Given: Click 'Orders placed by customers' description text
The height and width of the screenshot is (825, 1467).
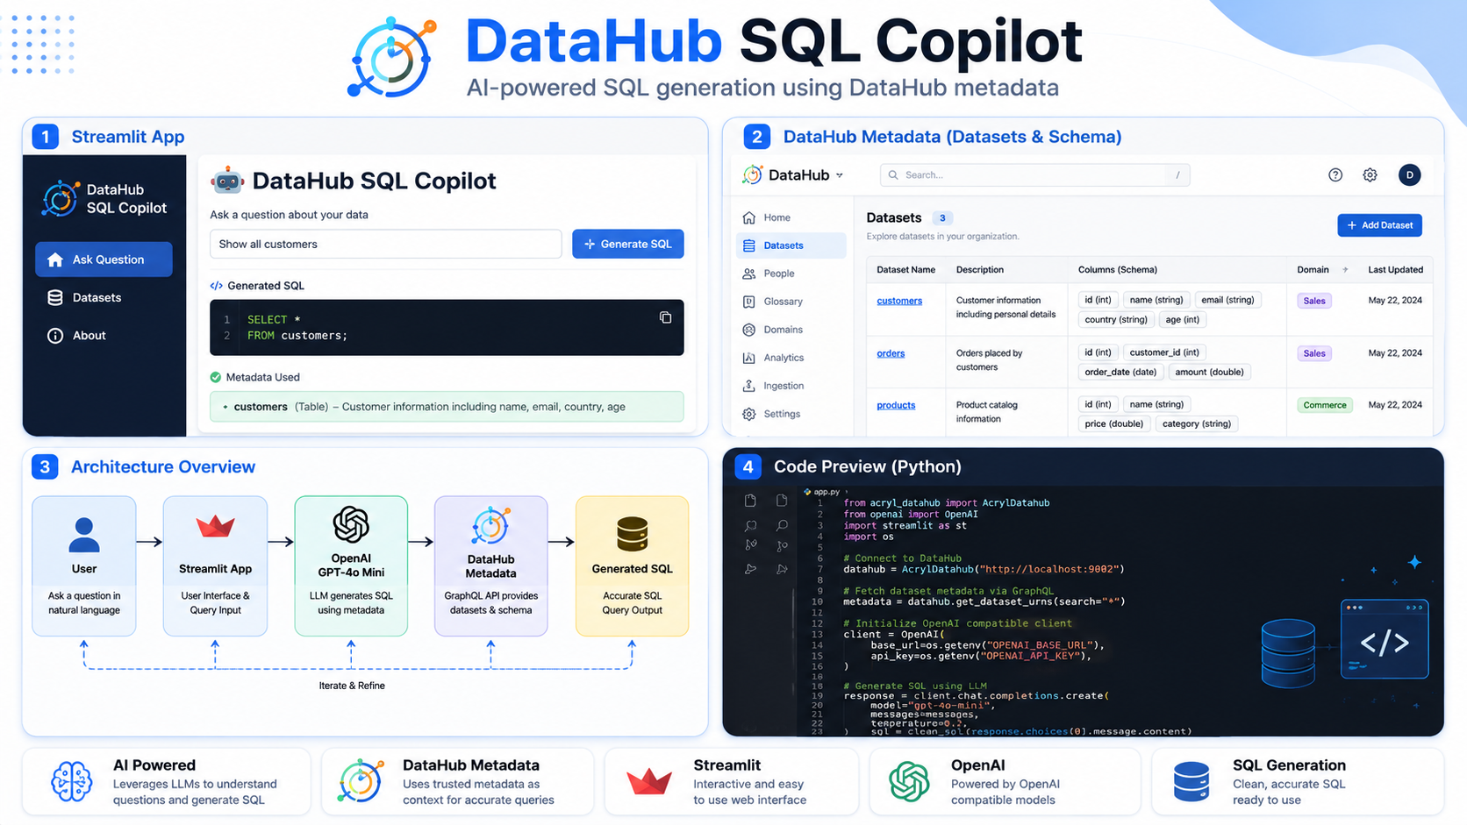Looking at the screenshot, I should (x=989, y=360).
